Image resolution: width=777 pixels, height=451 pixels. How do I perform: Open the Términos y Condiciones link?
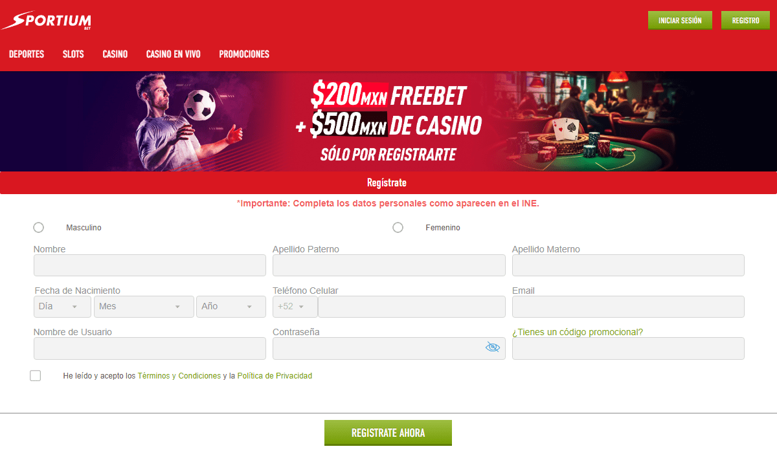[x=179, y=376]
